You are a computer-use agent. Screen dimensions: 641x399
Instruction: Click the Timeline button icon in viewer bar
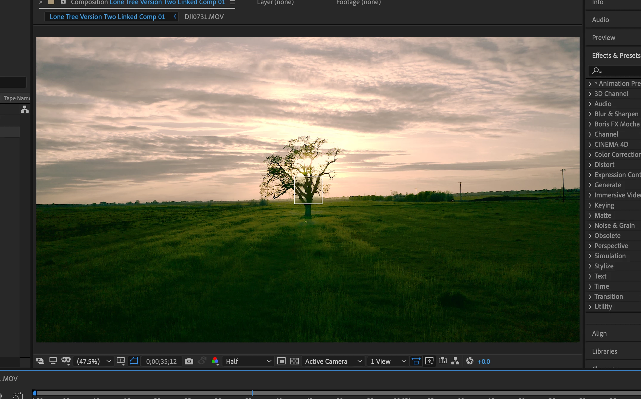[443, 361]
